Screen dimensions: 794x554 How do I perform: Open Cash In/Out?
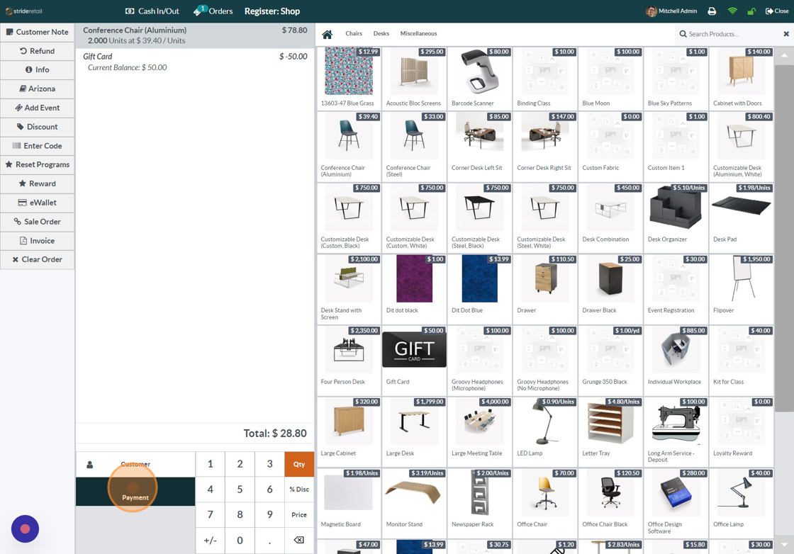pos(152,11)
